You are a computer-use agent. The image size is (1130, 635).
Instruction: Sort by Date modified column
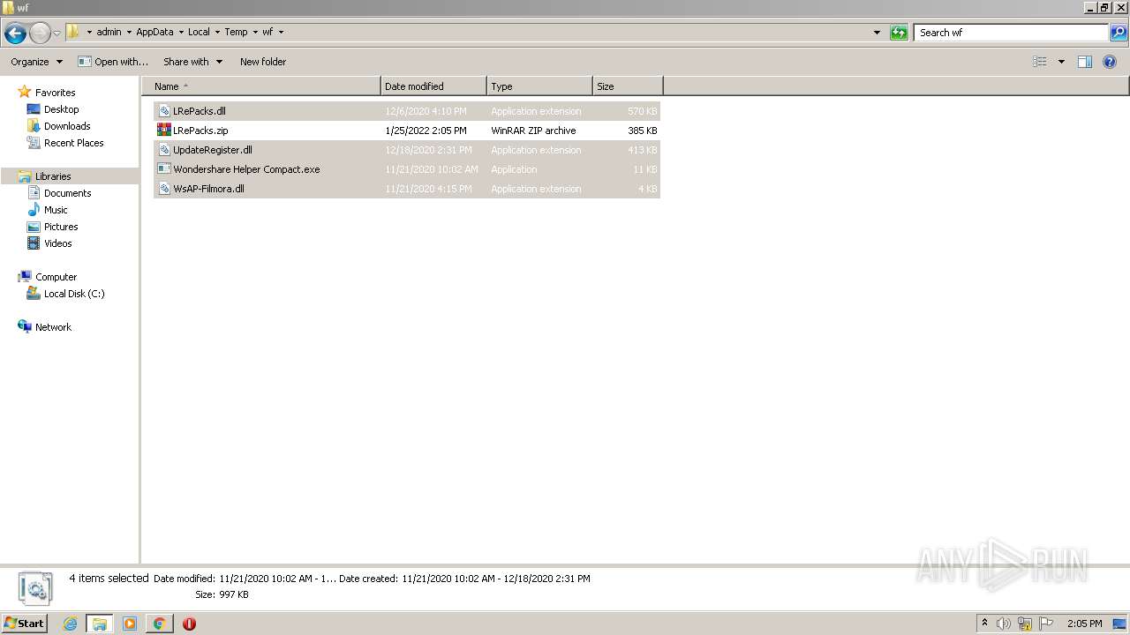point(433,86)
